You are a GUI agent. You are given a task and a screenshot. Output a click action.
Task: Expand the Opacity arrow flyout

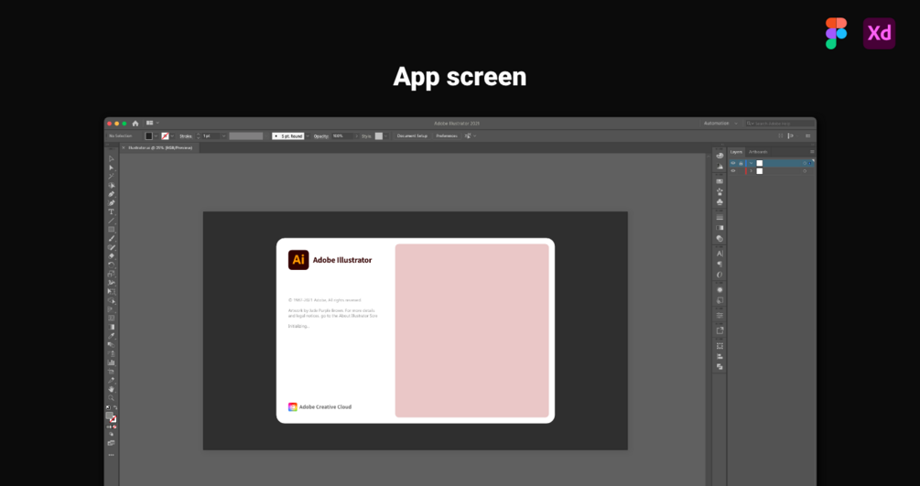356,136
